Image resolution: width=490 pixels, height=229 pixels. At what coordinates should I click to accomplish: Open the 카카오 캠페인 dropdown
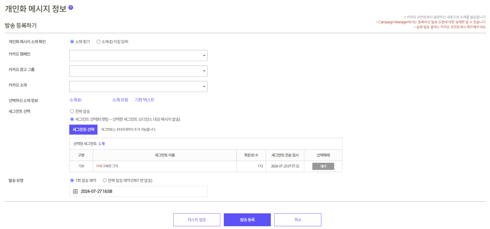[x=138, y=55]
